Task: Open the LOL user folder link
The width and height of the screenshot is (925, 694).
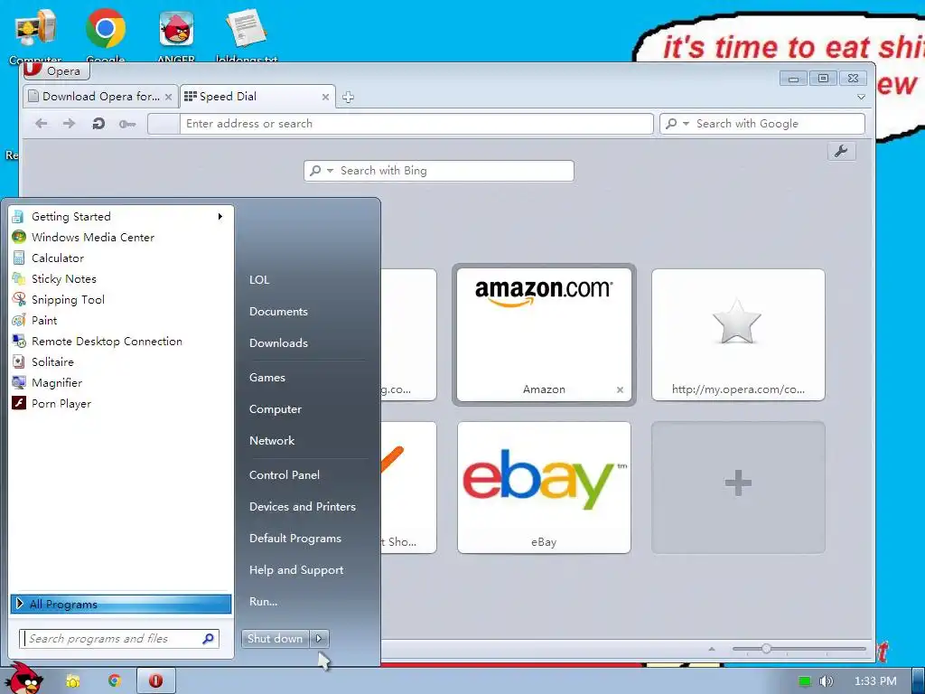Action: [259, 280]
